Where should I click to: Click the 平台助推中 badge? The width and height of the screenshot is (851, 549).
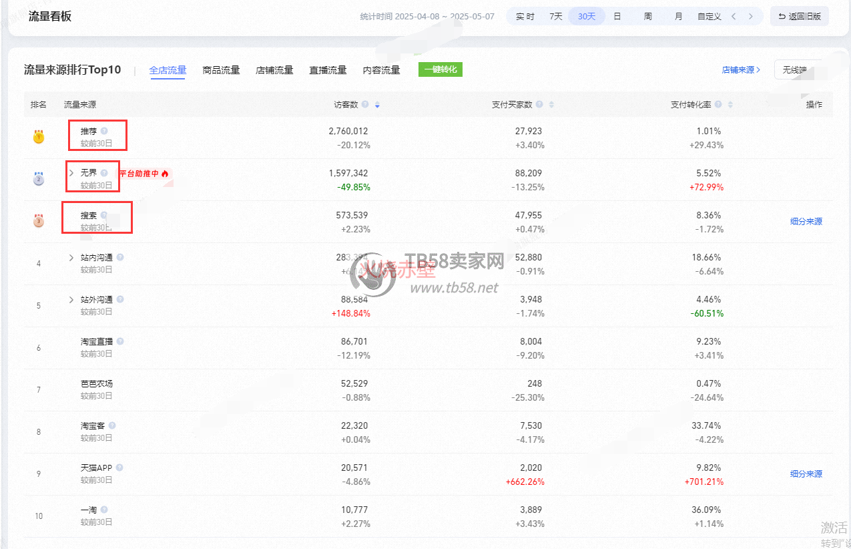coord(145,173)
